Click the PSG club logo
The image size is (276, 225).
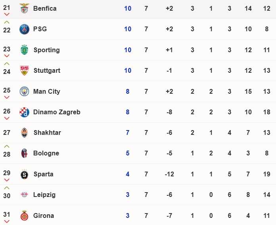click(24, 29)
